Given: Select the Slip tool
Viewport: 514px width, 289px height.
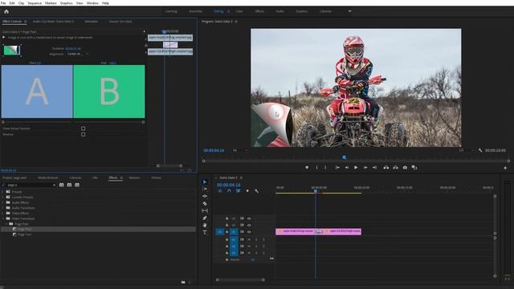Looking at the screenshot, I should point(205,210).
